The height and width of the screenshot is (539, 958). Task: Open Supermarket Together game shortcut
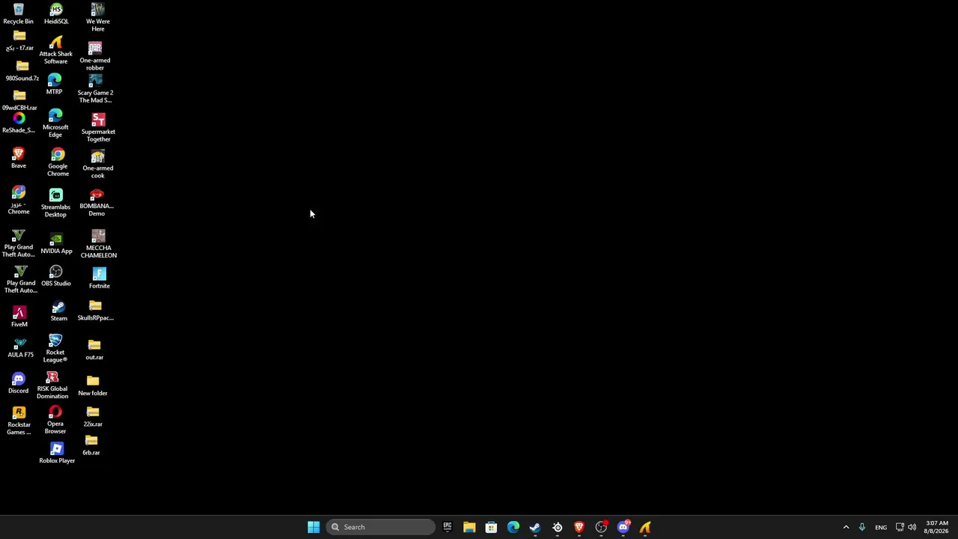pyautogui.click(x=98, y=128)
